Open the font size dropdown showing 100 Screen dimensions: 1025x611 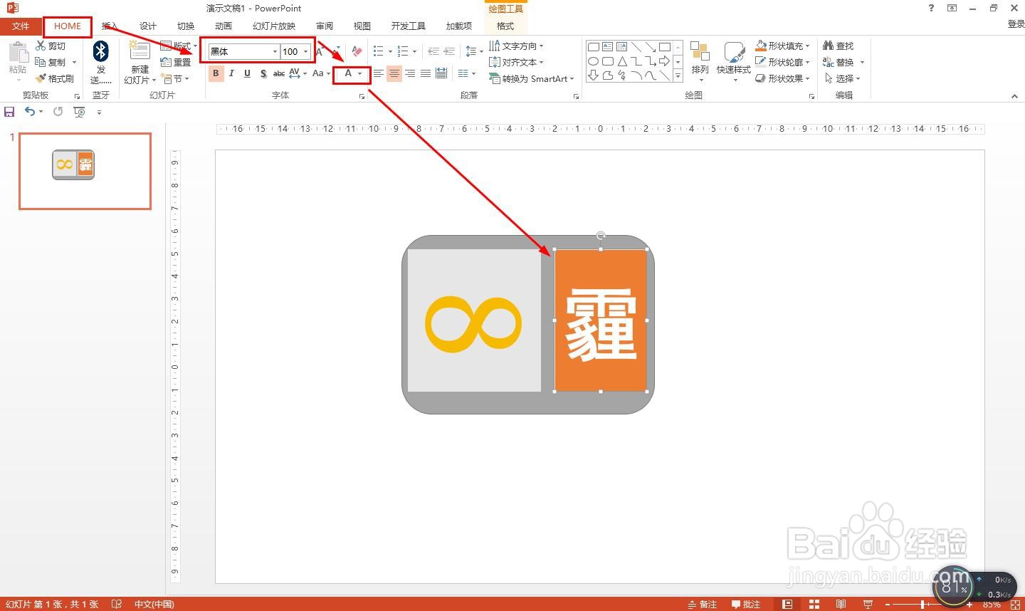(x=306, y=51)
